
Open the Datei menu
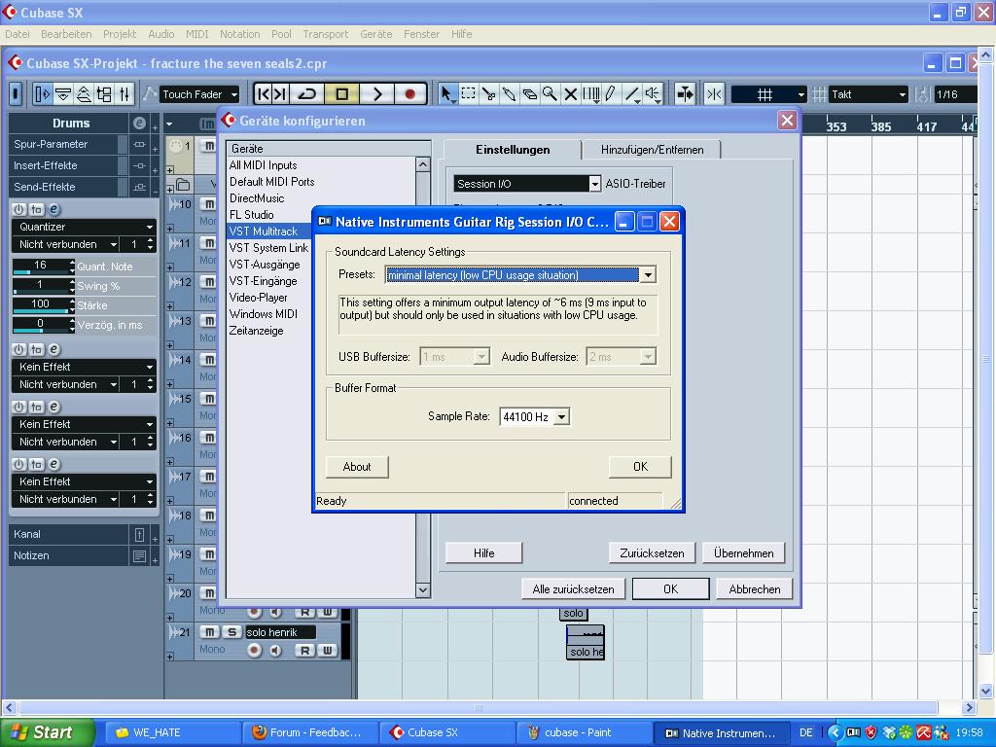pyautogui.click(x=18, y=34)
